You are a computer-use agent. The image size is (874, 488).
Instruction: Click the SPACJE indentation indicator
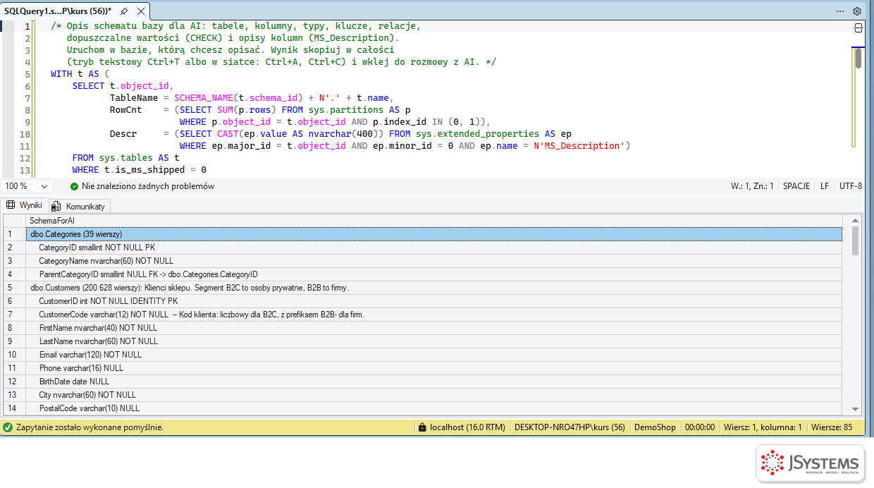pyautogui.click(x=796, y=186)
